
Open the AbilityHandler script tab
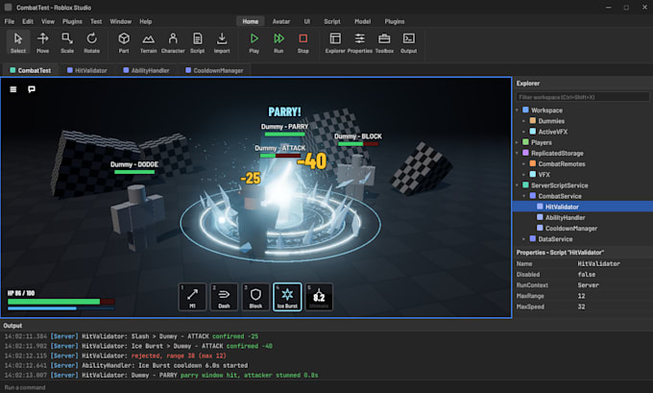pyautogui.click(x=146, y=70)
